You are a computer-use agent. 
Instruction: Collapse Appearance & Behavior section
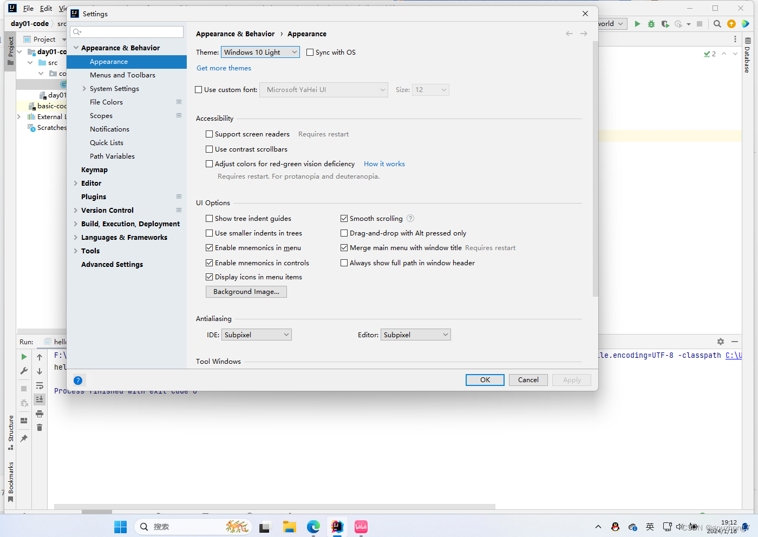(x=76, y=48)
